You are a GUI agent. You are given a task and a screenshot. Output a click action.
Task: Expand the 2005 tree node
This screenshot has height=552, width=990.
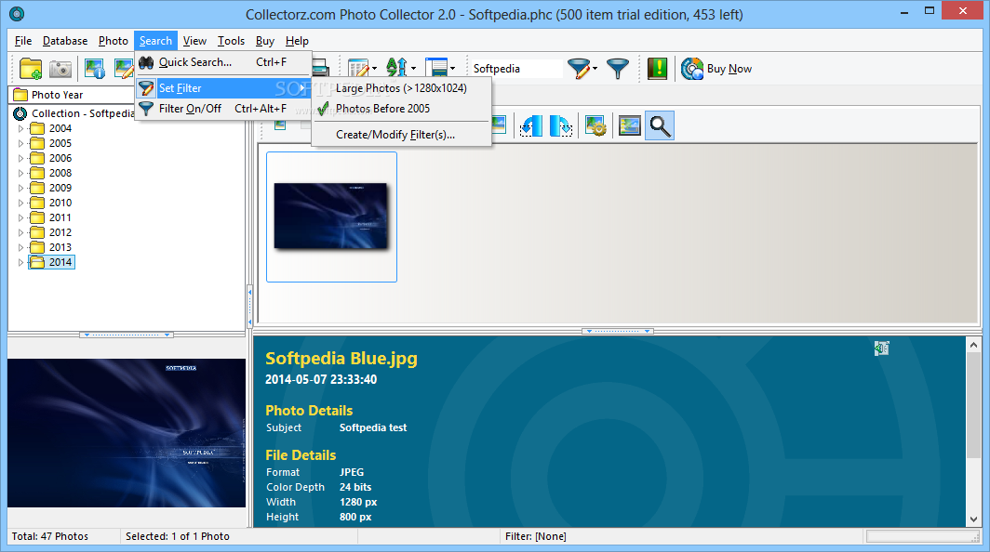20,143
